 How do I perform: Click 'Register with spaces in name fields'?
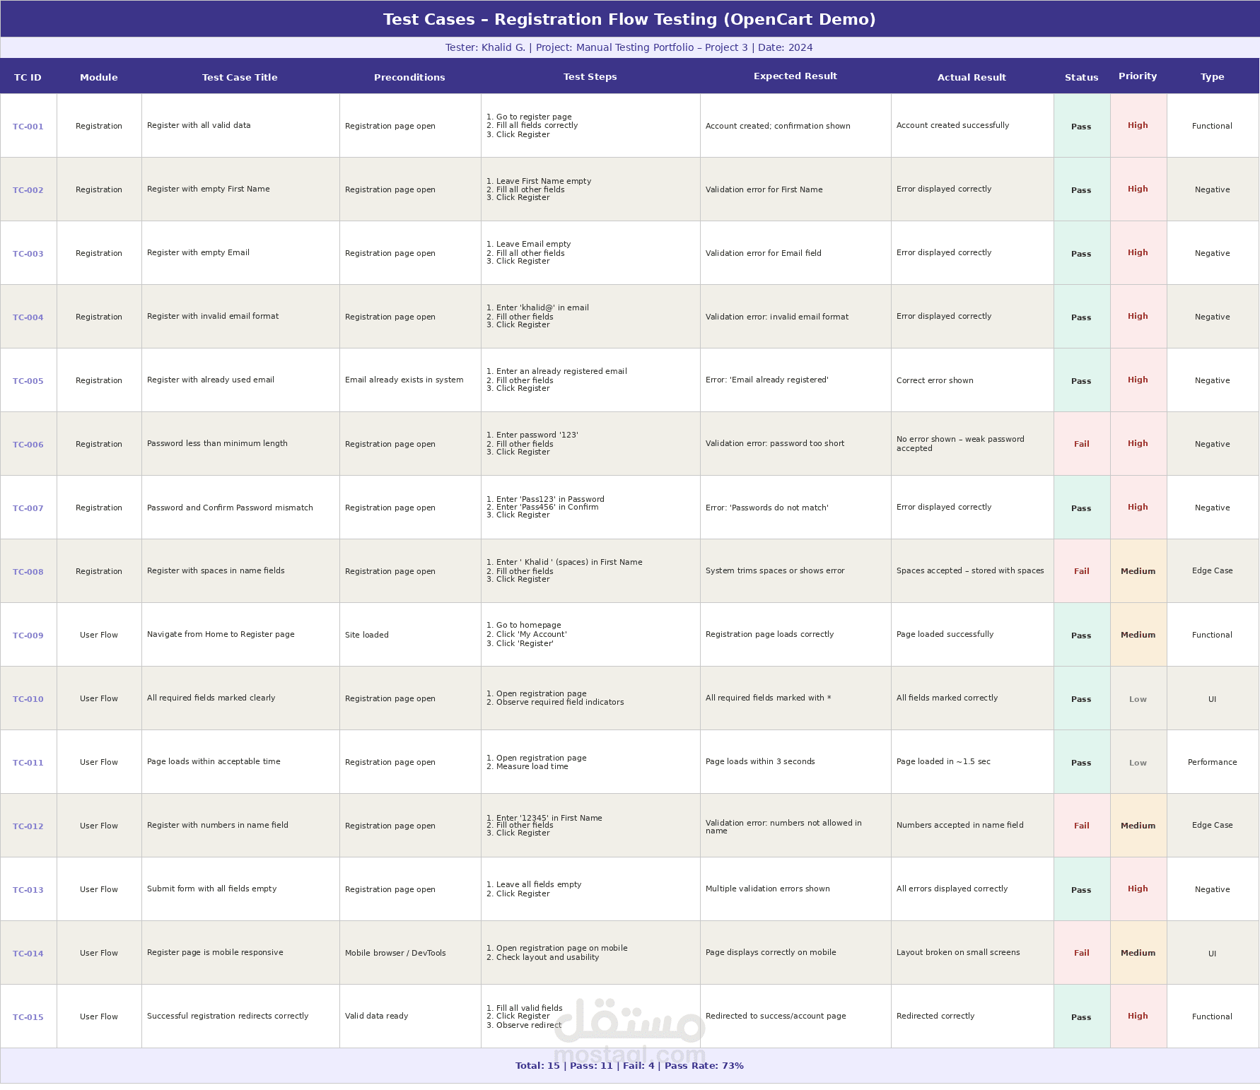[216, 570]
